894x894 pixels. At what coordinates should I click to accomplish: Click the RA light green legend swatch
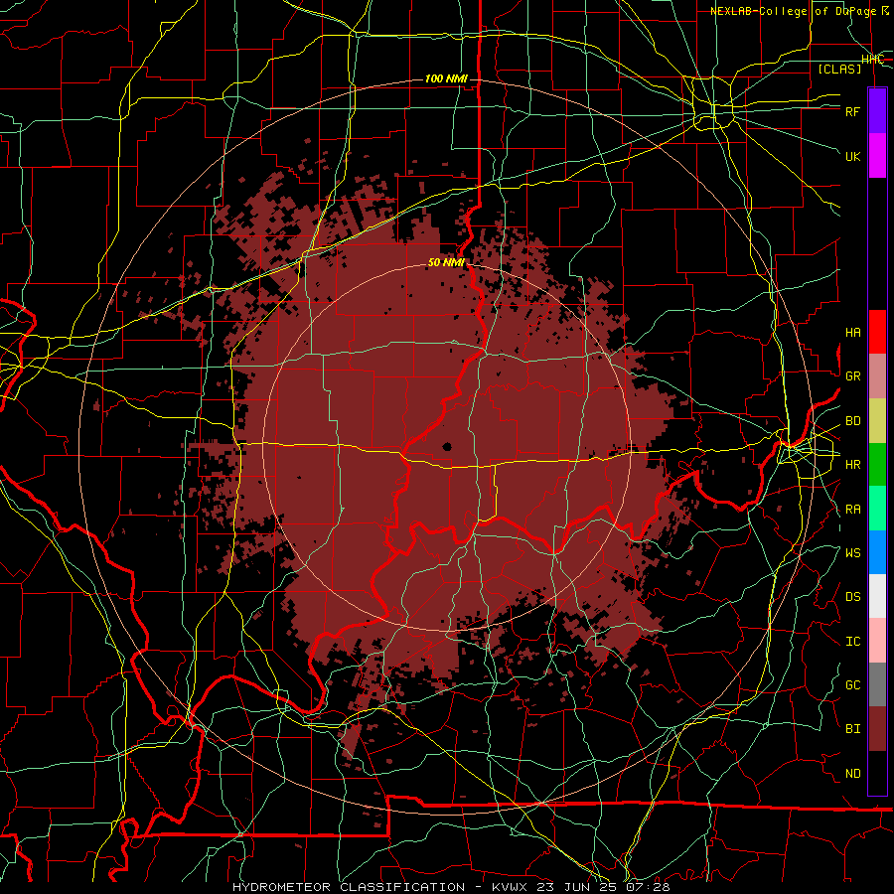(877, 509)
